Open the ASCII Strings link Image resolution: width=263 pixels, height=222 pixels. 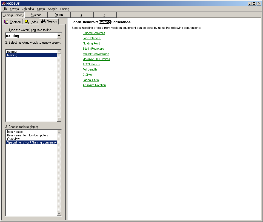click(x=91, y=64)
